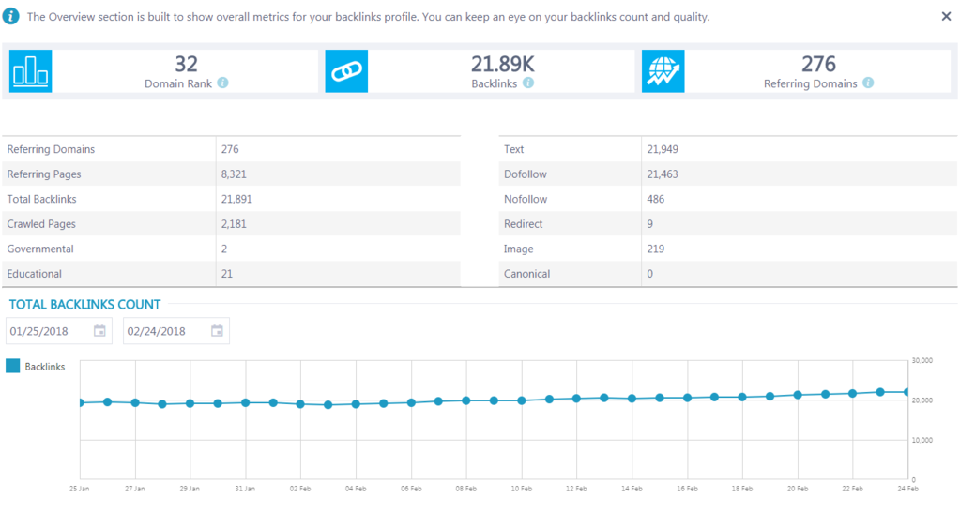Open the info tooltip next to Referring Domains

868,83
